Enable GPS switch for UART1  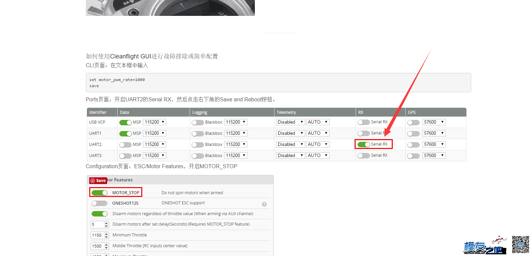pyautogui.click(x=413, y=133)
